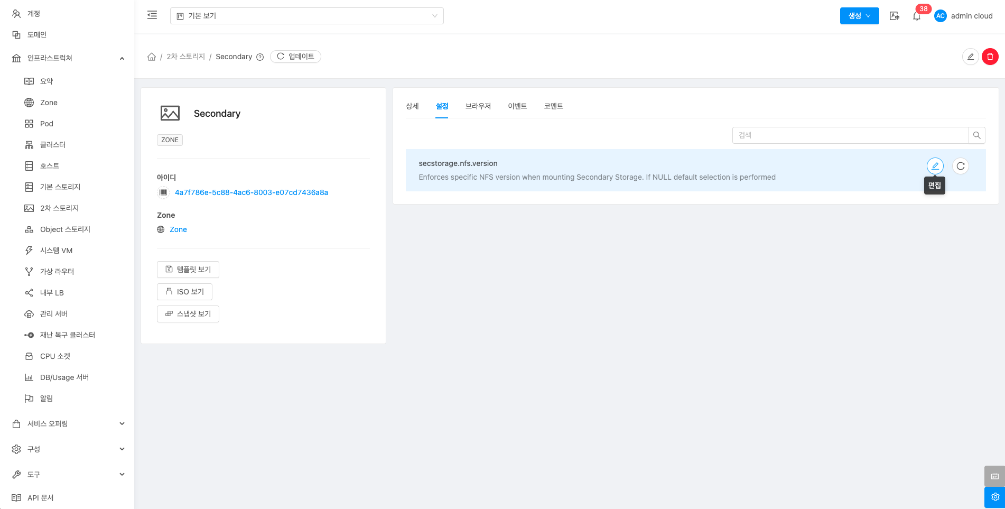The image size is (1005, 509).
Task: Click the edit pencil for secstorage.nfs.version
Action: coord(935,166)
